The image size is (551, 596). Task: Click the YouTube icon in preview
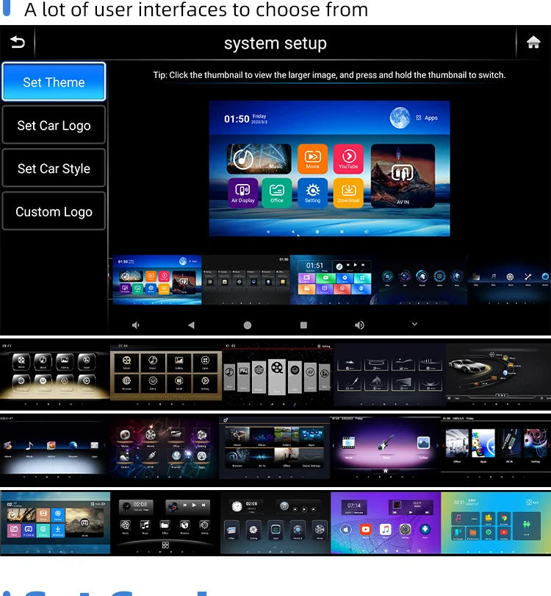pos(348,158)
